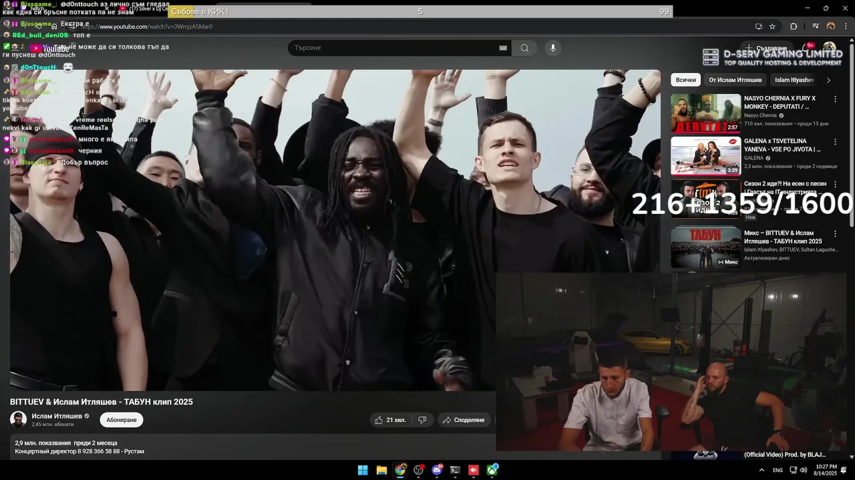The image size is (855, 480).
Task: Open options for NASYO CHERNIA video
Action: point(835,99)
